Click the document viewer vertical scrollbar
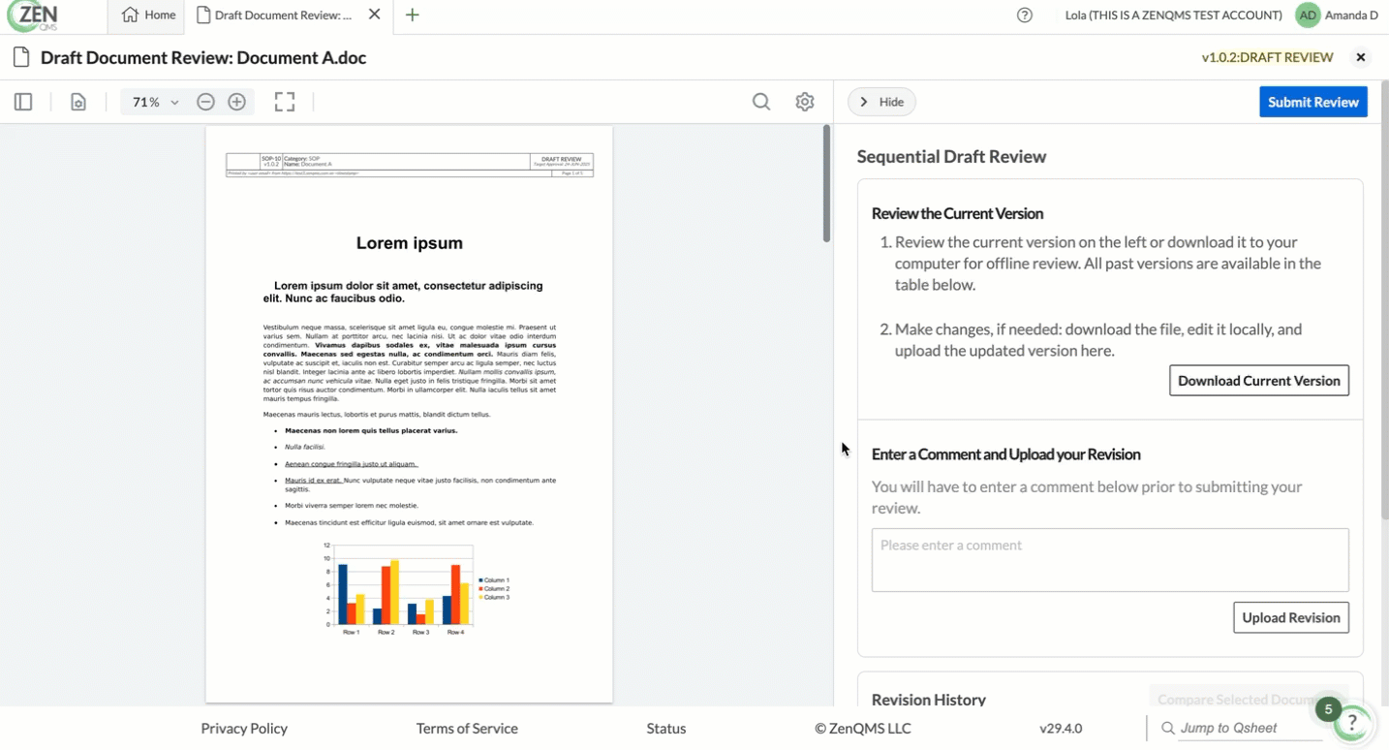Image resolution: width=1389 pixels, height=750 pixels. [826, 184]
